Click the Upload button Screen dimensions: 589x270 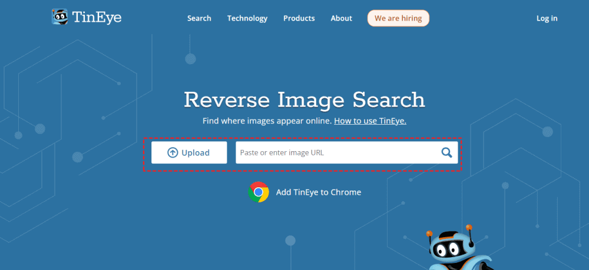[x=189, y=152]
